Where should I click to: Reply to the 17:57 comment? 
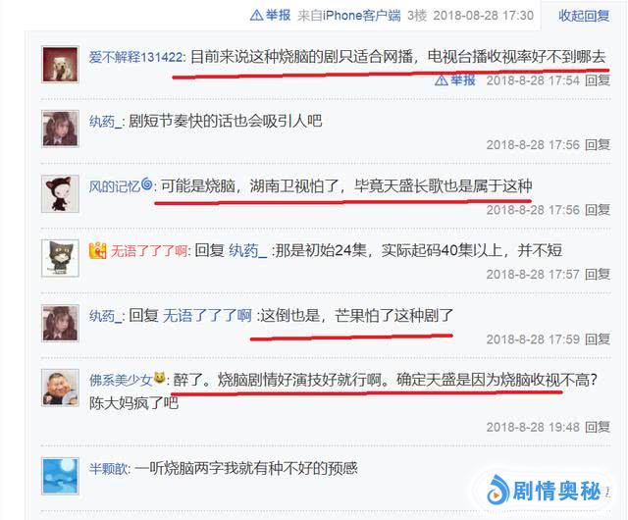598,275
